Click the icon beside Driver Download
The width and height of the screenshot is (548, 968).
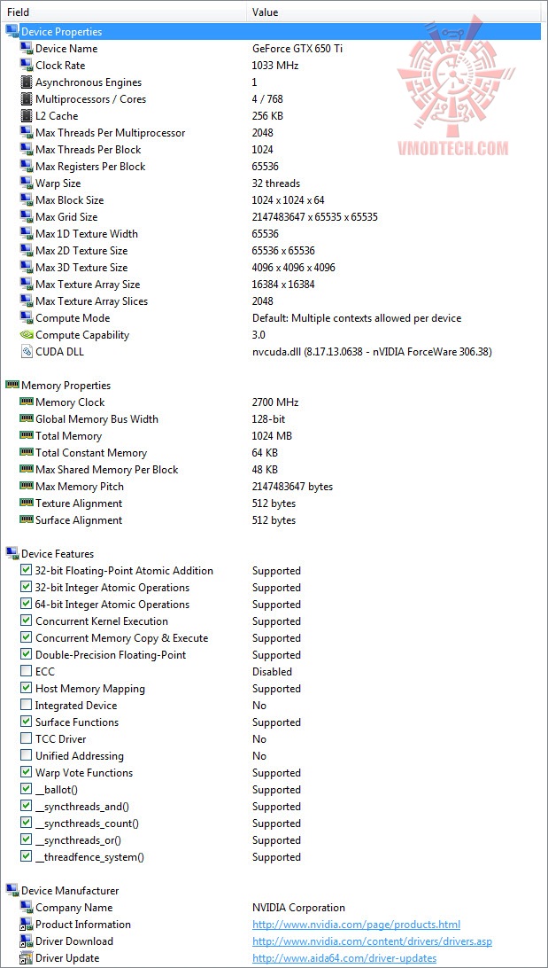(27, 941)
